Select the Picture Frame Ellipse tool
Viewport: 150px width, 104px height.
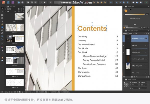[x=2, y=33]
